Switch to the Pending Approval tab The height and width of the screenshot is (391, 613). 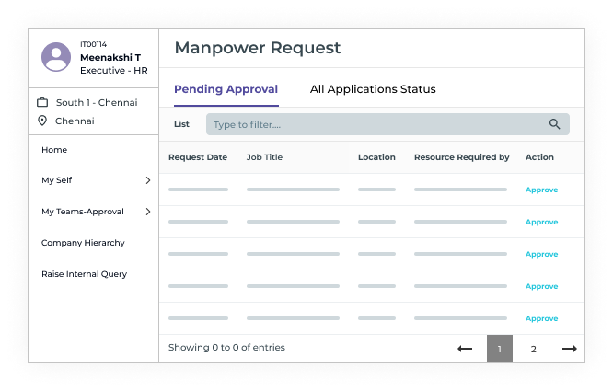[226, 89]
